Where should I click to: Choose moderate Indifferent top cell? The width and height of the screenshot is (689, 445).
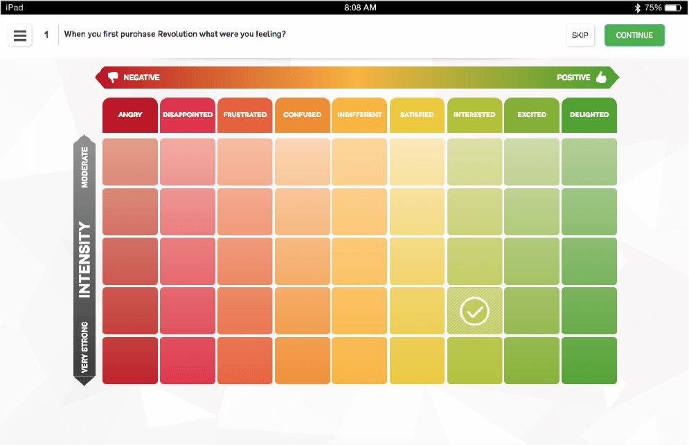[359, 162]
